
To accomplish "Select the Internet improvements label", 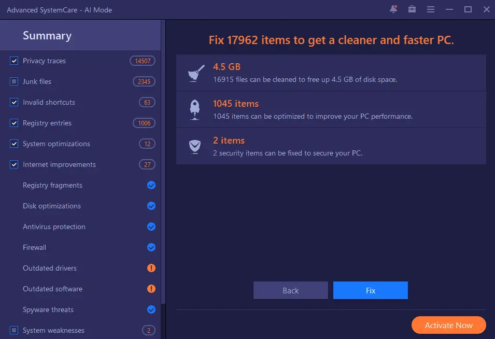I will tap(60, 164).
